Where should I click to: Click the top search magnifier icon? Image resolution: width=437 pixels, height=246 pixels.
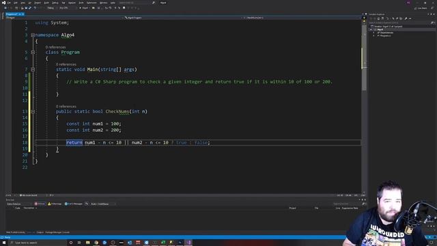click(x=154, y=3)
